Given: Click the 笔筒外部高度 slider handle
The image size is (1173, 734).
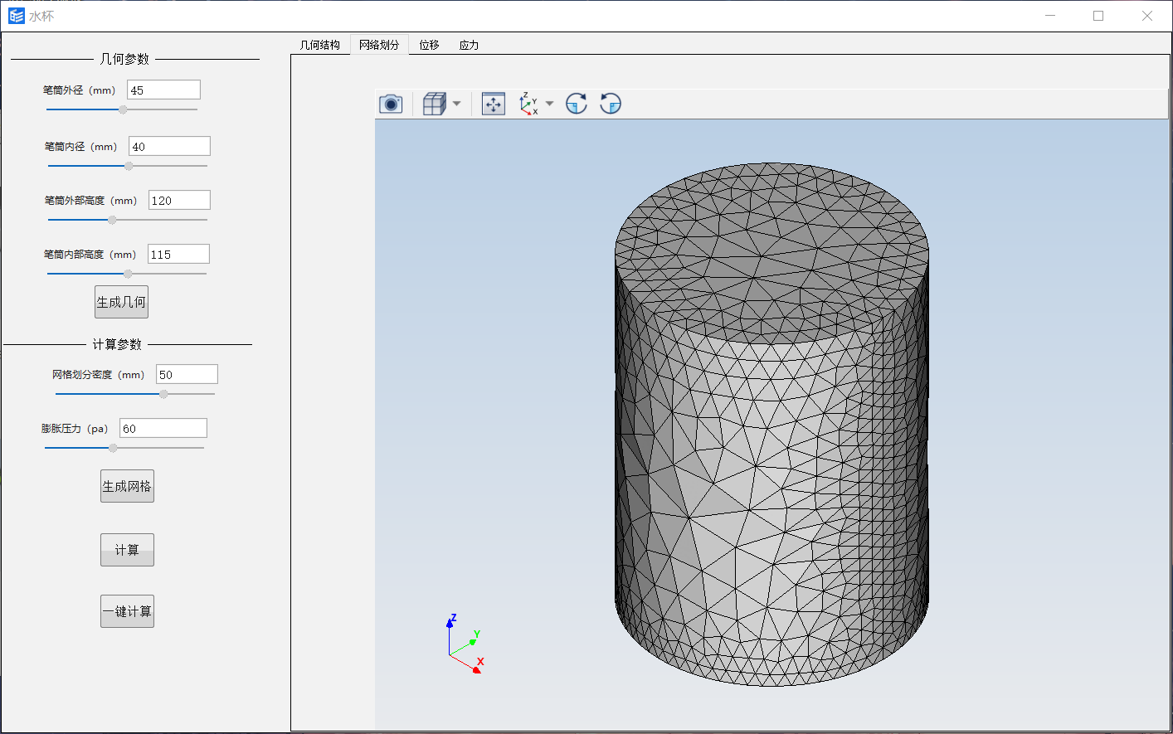Looking at the screenshot, I should pyautogui.click(x=112, y=220).
